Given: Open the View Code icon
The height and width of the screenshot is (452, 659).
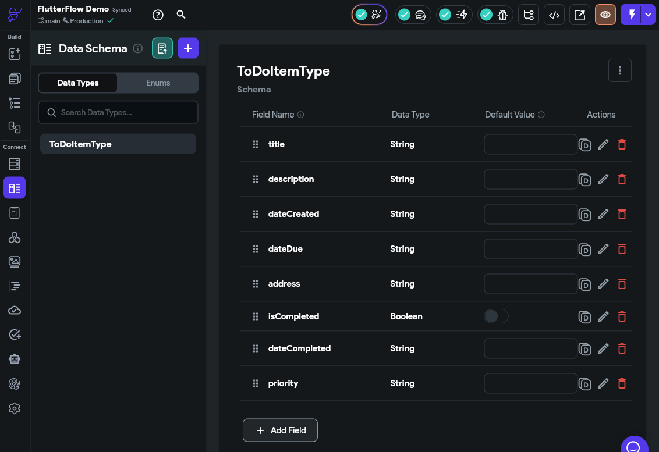Looking at the screenshot, I should click(x=554, y=15).
